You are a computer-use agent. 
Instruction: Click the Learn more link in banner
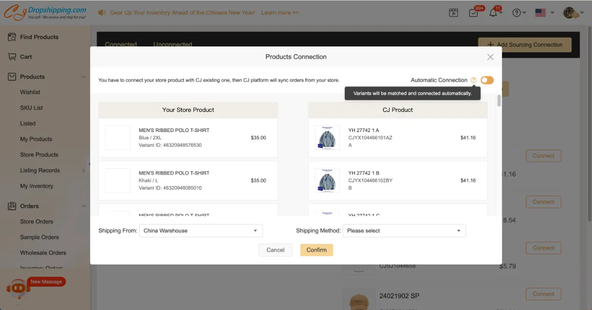280,13
